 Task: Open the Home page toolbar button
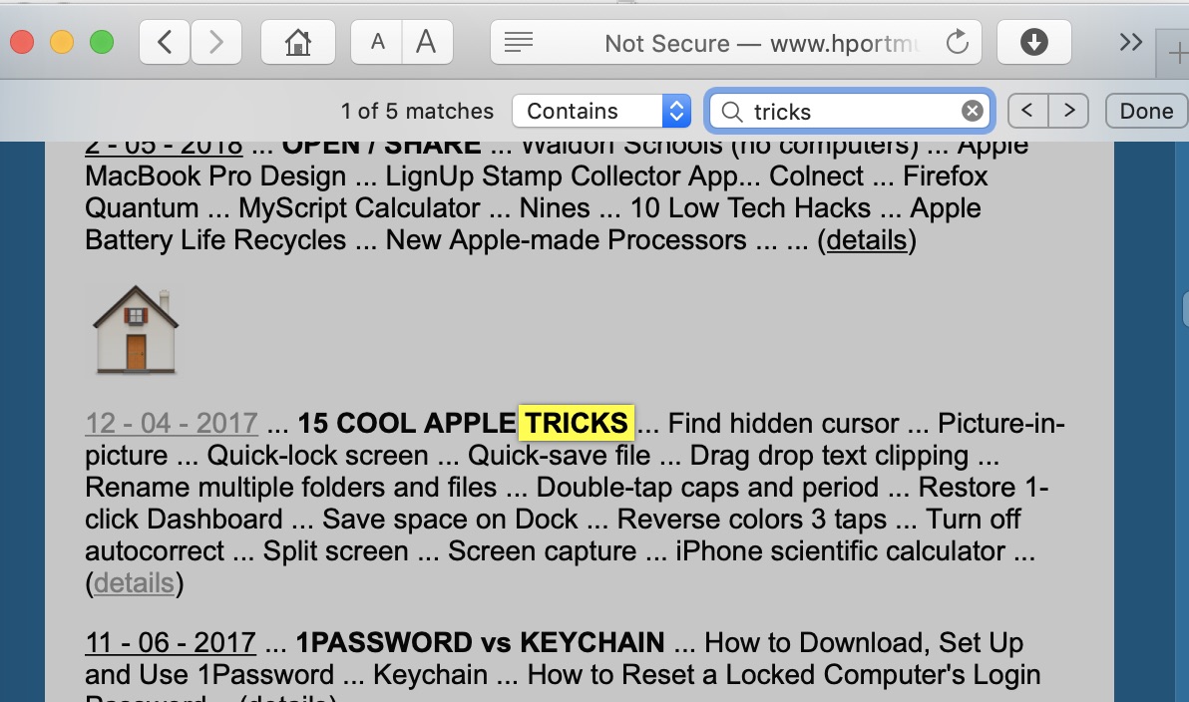coord(297,42)
